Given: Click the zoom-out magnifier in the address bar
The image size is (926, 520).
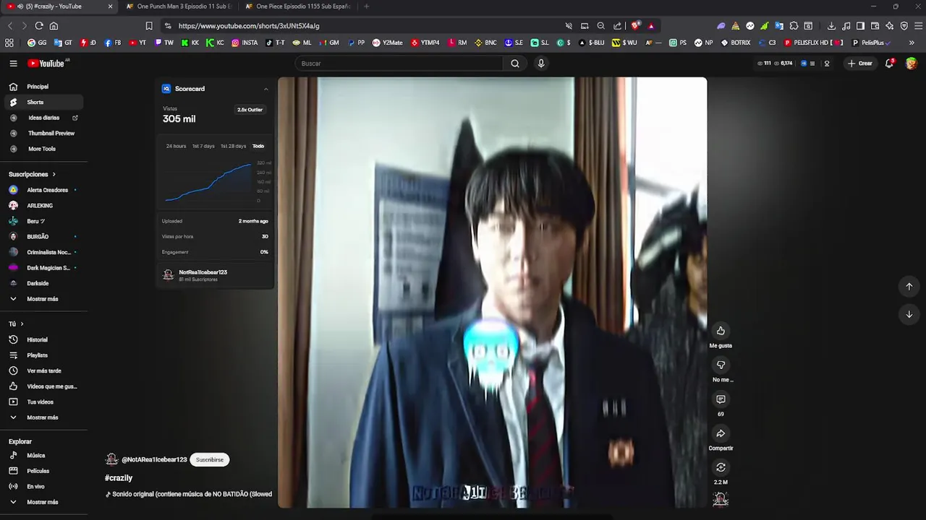Looking at the screenshot, I should (600, 26).
